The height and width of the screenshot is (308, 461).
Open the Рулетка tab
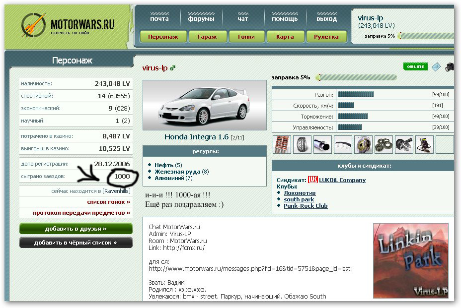[x=326, y=37]
